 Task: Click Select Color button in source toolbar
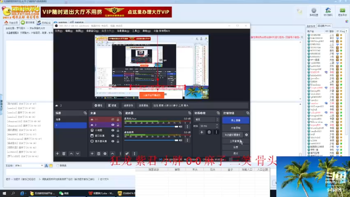(x=143, y=106)
